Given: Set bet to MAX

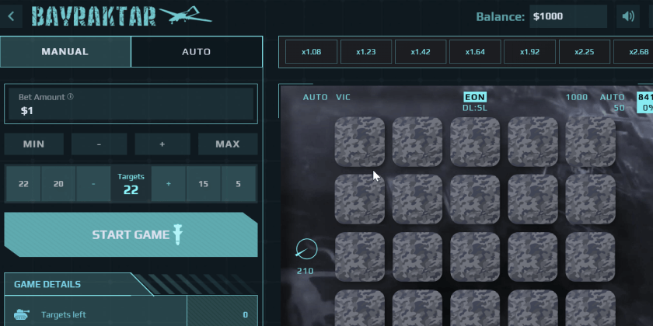Looking at the screenshot, I should click(x=227, y=144).
